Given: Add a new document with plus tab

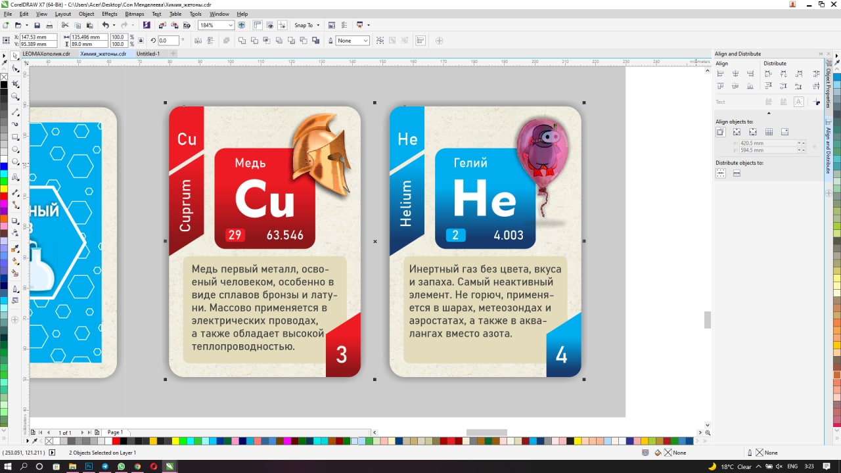Looking at the screenshot, I should coord(173,54).
